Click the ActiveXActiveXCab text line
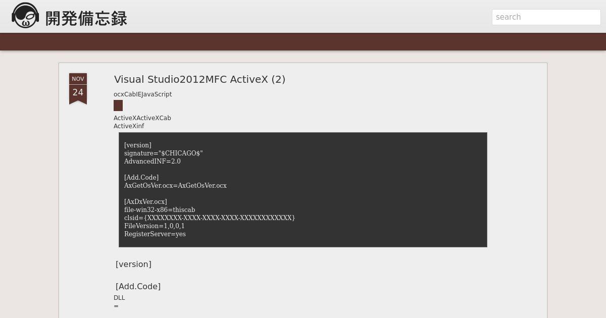The width and height of the screenshot is (606, 318). [142, 118]
